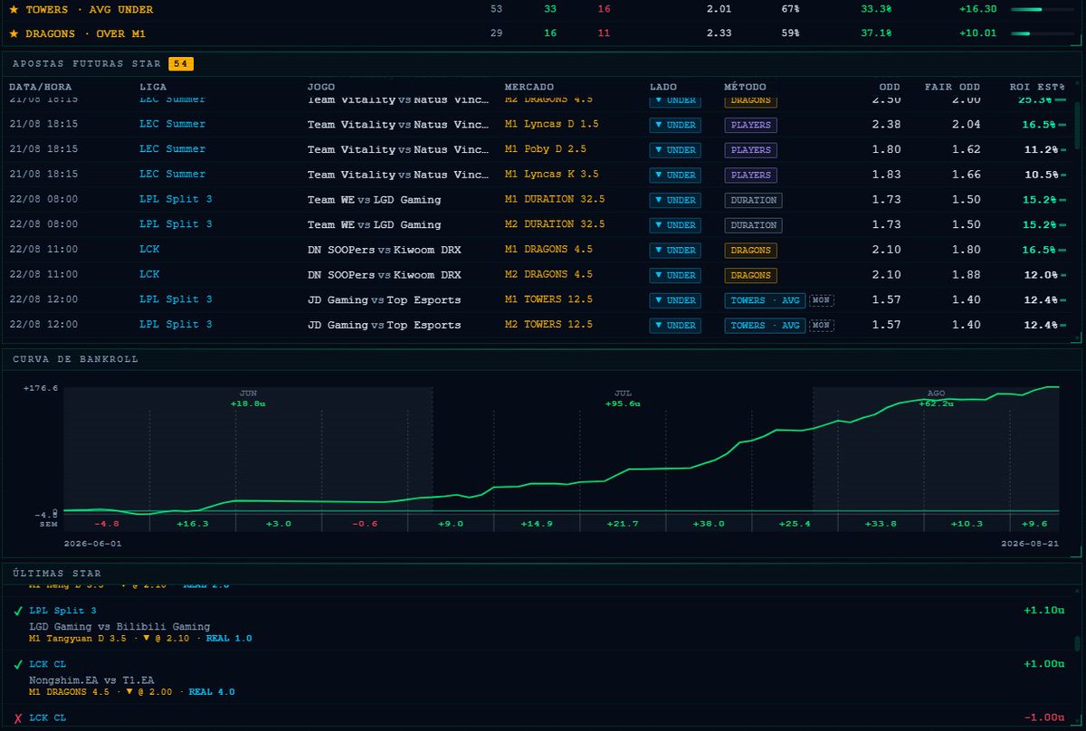Click the 54 count badge beside APOSTAS FUTURAS STAR
The image size is (1086, 731).
click(x=181, y=64)
